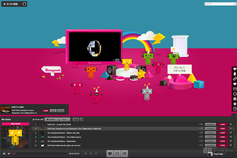Click the pink round stage button
Screen dimensions: 237x158
tap(120, 78)
